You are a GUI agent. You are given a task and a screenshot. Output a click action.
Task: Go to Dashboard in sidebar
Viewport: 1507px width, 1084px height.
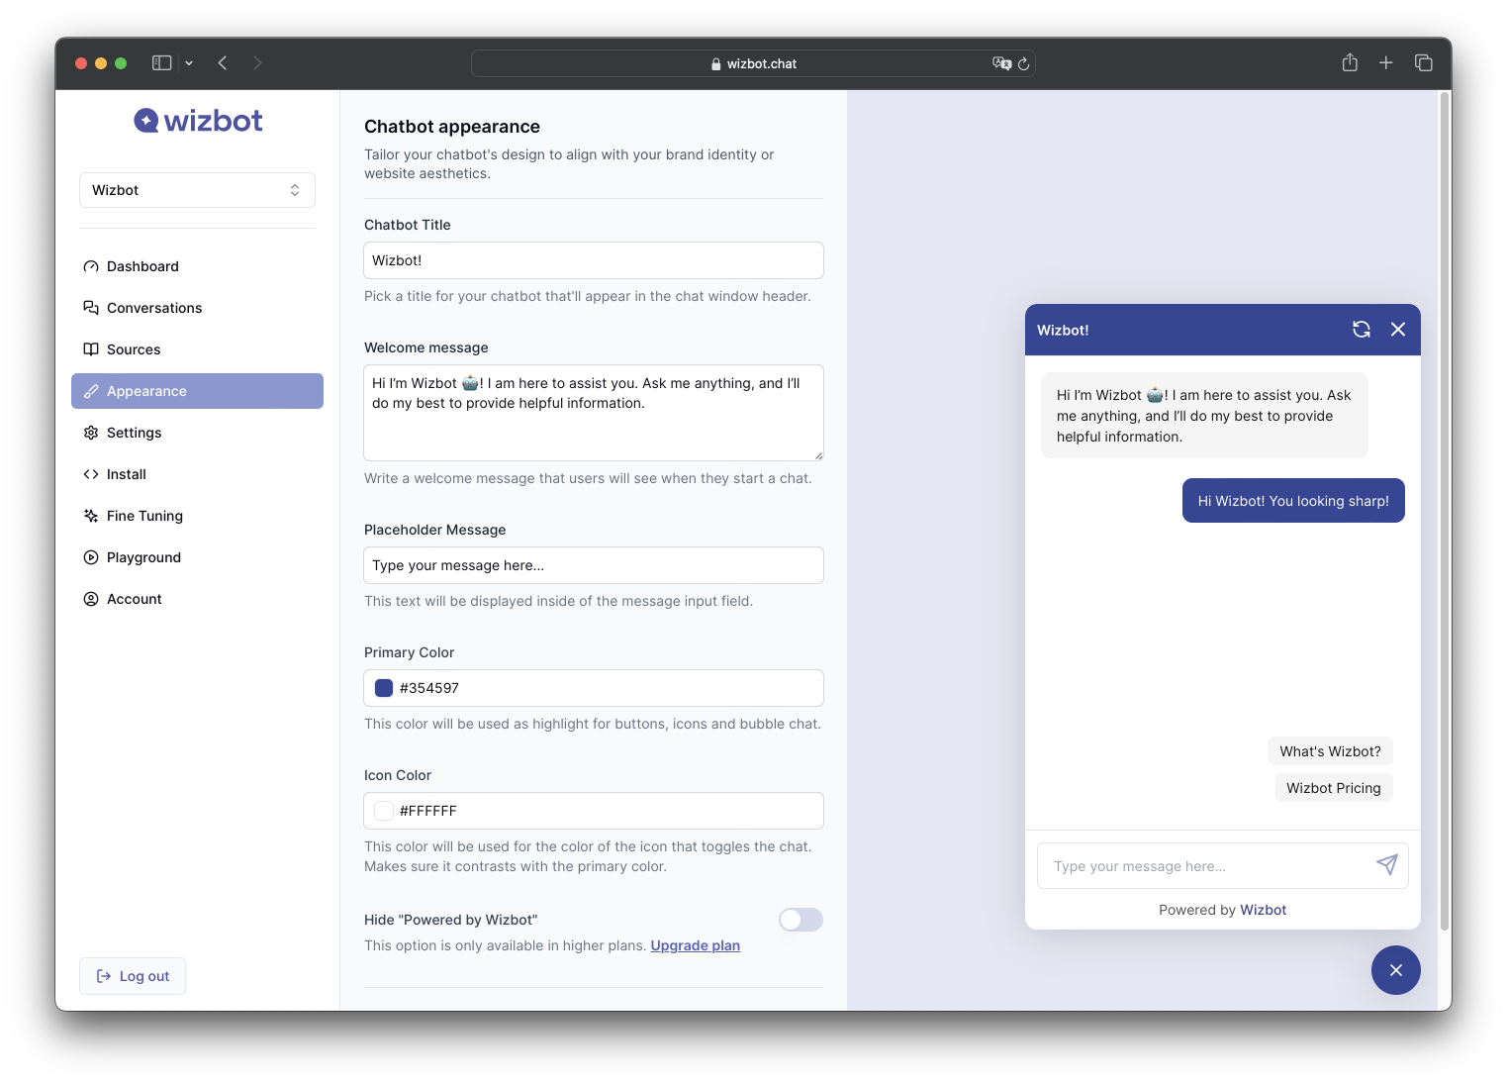(x=197, y=266)
